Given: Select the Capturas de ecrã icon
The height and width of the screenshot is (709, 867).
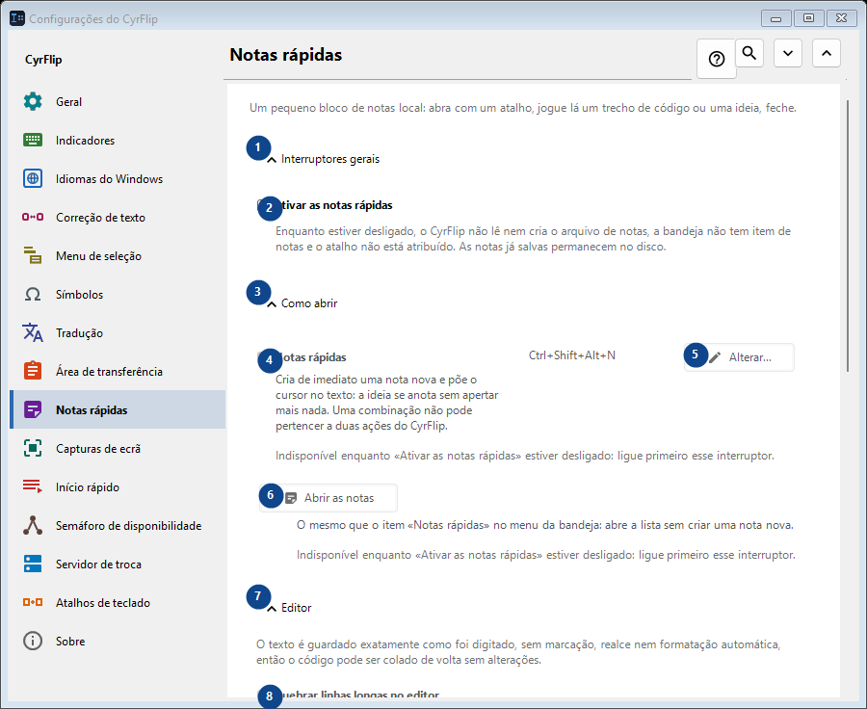Looking at the screenshot, I should (x=33, y=449).
